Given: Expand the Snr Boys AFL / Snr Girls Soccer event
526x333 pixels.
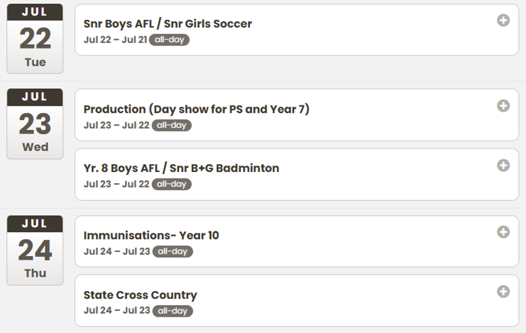Looking at the screenshot, I should tap(503, 20).
